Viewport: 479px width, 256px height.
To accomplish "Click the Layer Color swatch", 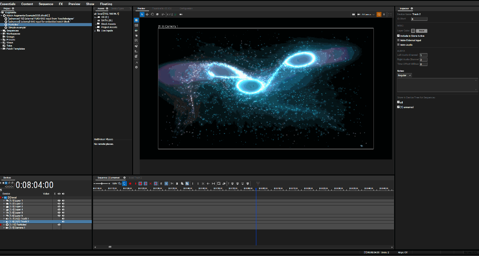I will coord(413,31).
